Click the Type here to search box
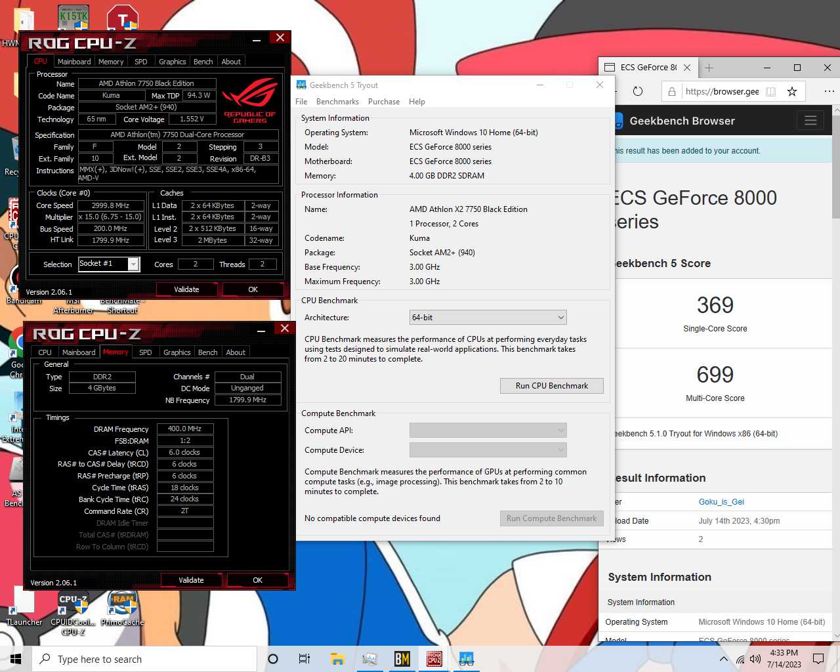Screen dimensions: 840x672 144,659
